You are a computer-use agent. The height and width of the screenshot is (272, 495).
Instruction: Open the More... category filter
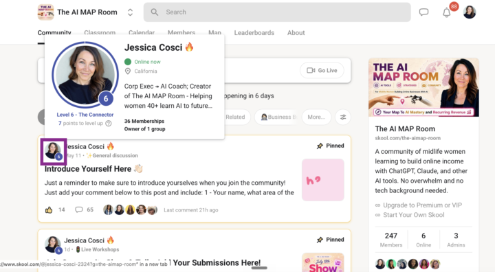316,117
